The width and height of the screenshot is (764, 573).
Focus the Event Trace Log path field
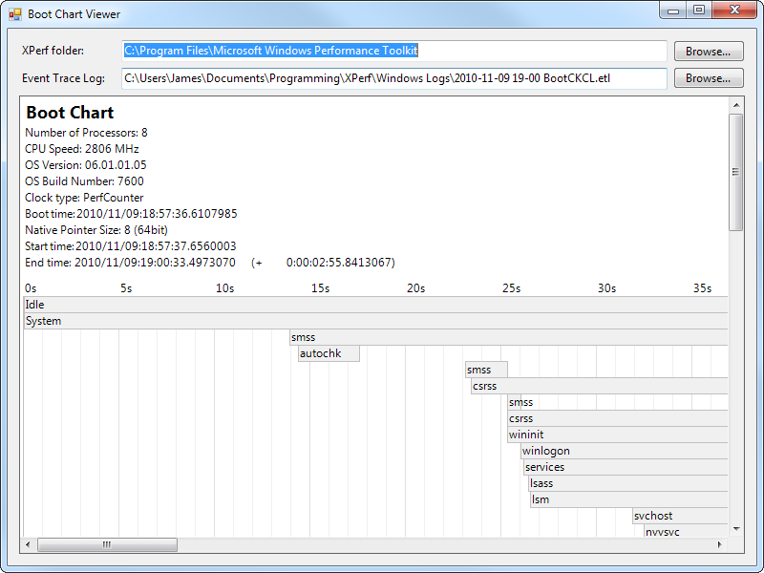coord(394,78)
